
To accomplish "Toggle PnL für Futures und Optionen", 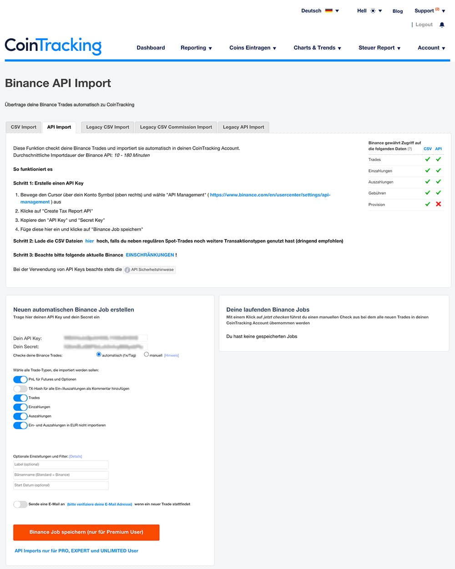I will (x=20, y=379).
